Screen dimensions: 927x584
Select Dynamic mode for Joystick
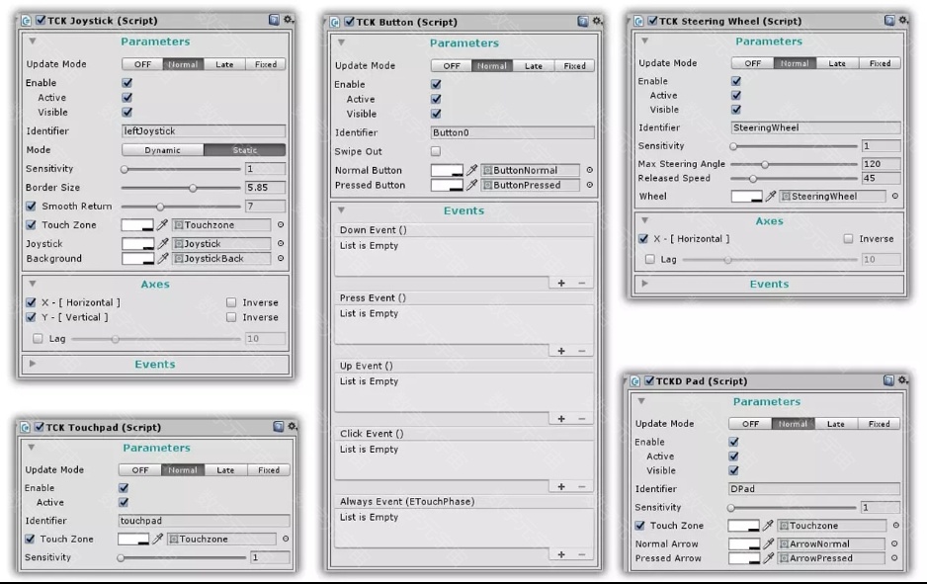click(x=163, y=150)
